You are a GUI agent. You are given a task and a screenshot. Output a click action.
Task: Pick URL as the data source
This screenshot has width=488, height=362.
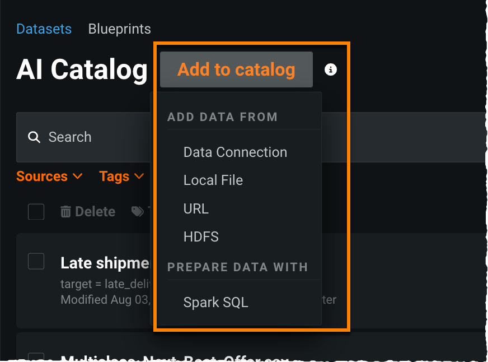[x=196, y=209]
